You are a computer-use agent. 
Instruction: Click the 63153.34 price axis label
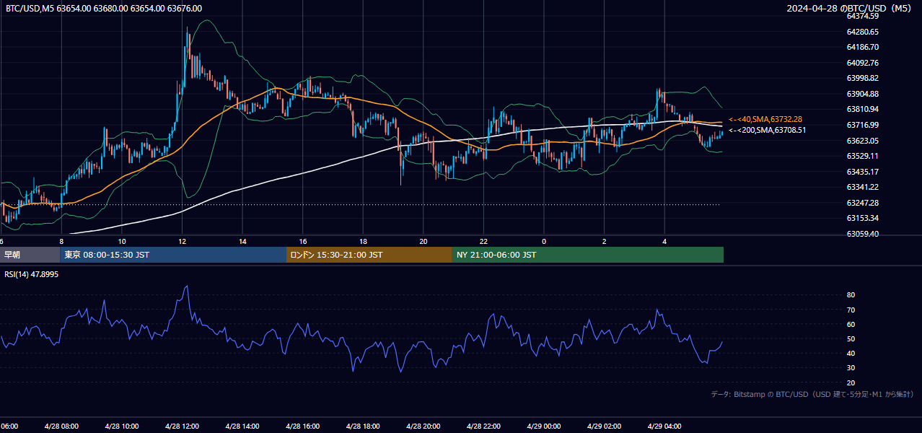(x=863, y=218)
